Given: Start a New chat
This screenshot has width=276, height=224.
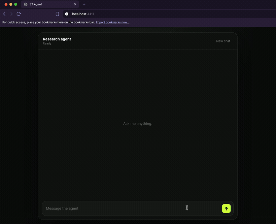Looking at the screenshot, I should pyautogui.click(x=223, y=41).
